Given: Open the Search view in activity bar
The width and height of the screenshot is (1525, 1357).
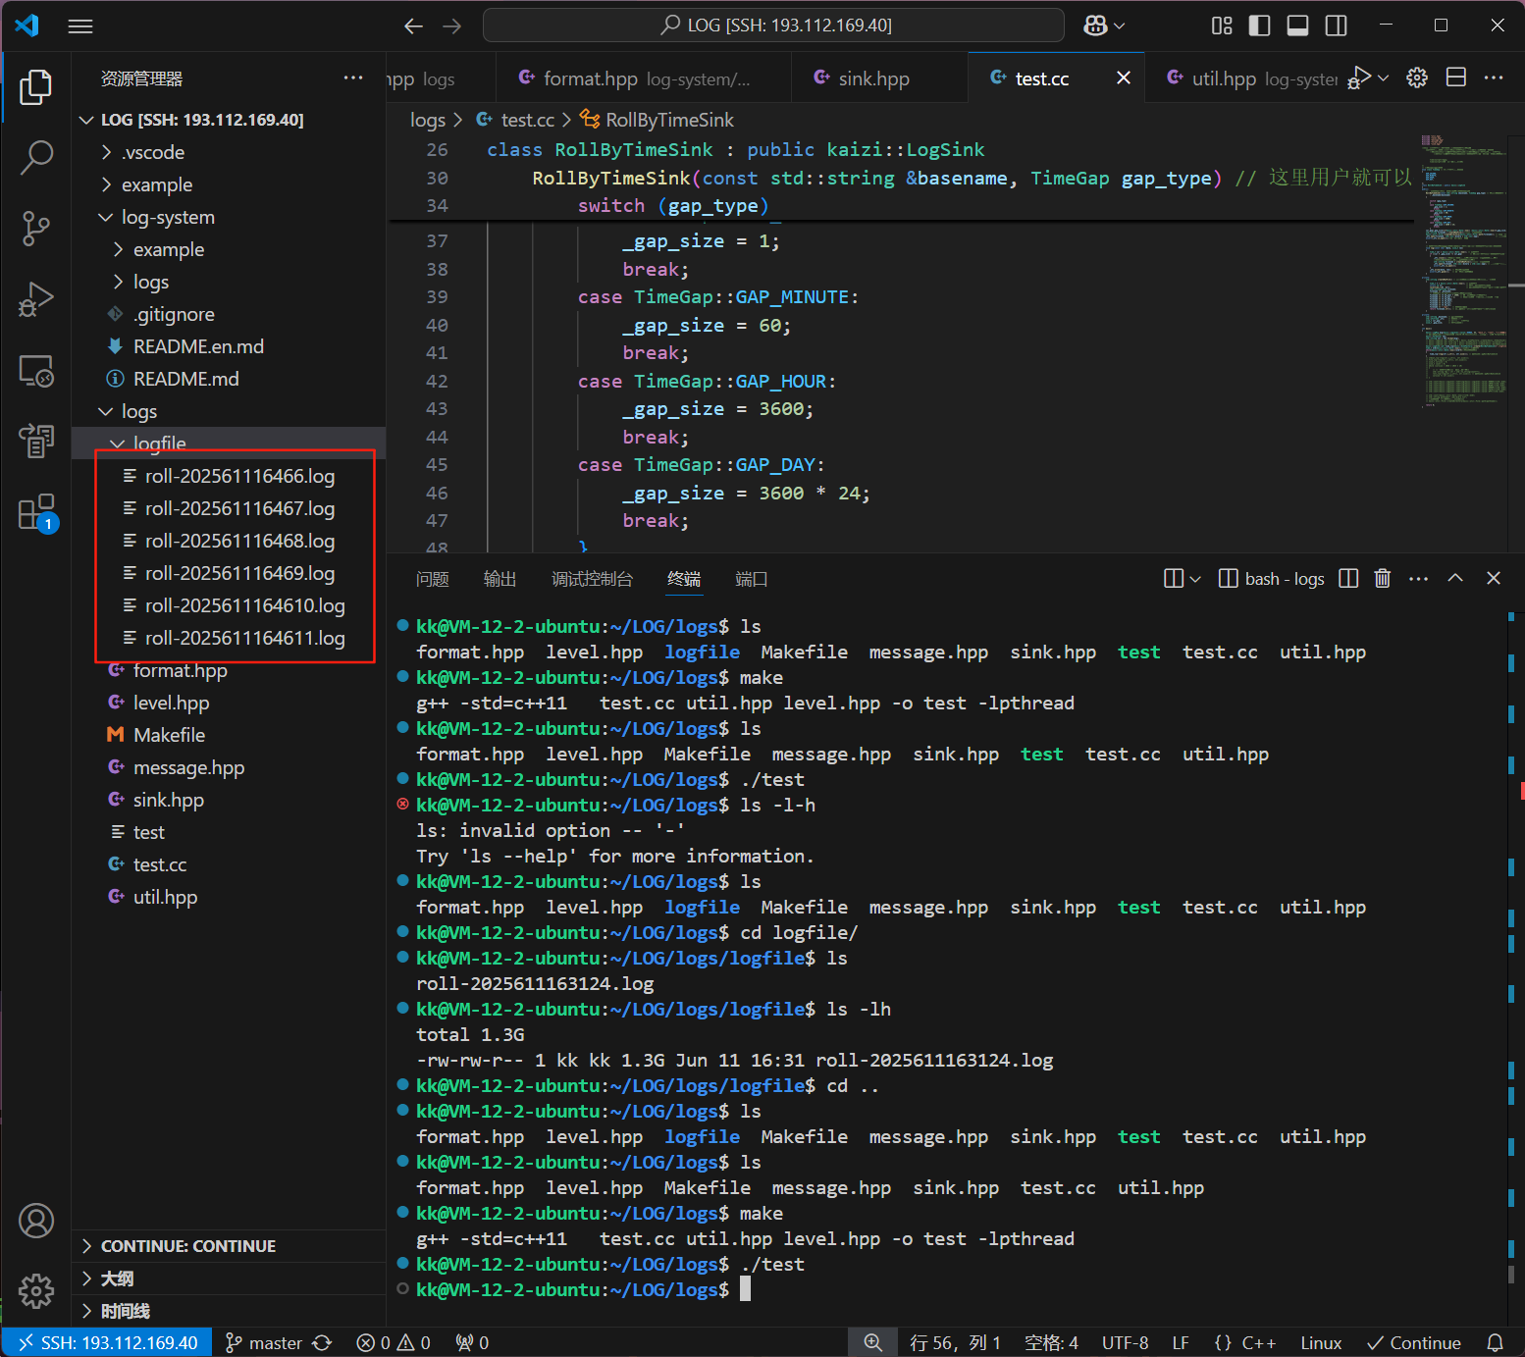Looking at the screenshot, I should [x=35, y=157].
